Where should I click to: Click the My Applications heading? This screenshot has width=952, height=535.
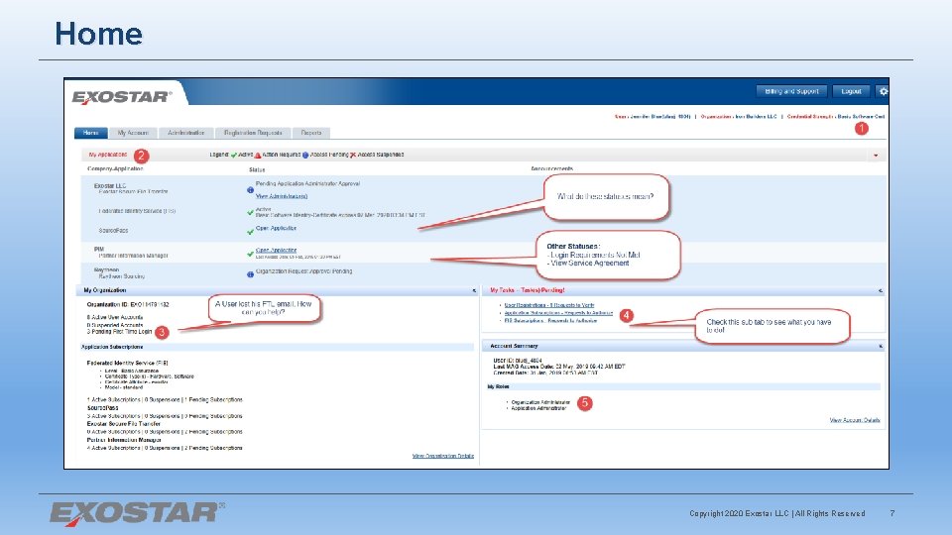[x=108, y=155]
